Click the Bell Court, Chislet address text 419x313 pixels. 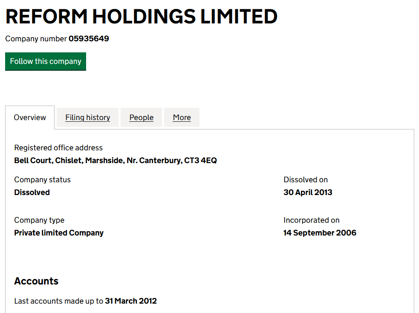point(115,161)
